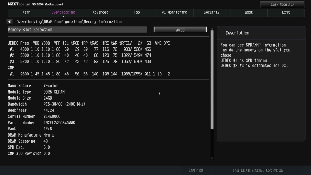Select JEDEC #2 5000 row
Viewport: 311px width, 175px height.
pos(80,55)
